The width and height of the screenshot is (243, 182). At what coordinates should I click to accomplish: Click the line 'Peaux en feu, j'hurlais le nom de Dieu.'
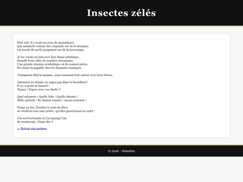point(43,107)
